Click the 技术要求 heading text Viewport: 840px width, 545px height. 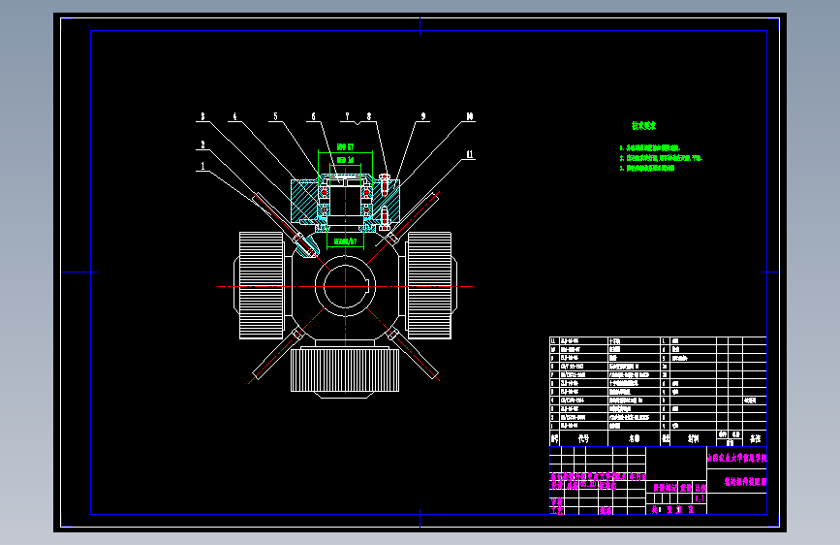(x=643, y=125)
